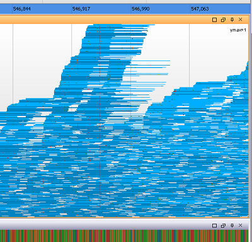Detach the read alignment panel into a window
This screenshot has width=252, height=242.
point(223,20)
